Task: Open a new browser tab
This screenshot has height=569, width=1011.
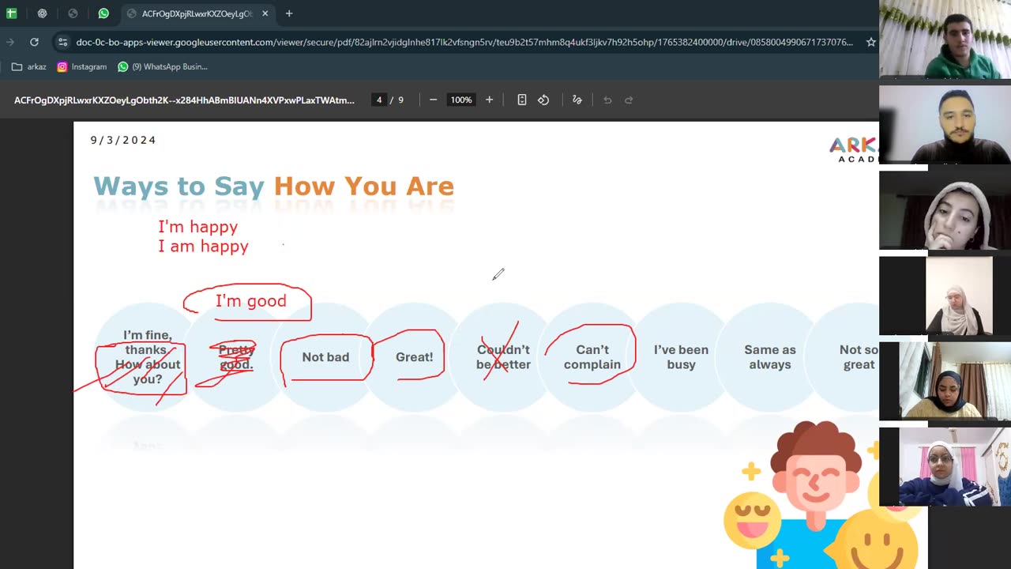Action: coord(289,13)
